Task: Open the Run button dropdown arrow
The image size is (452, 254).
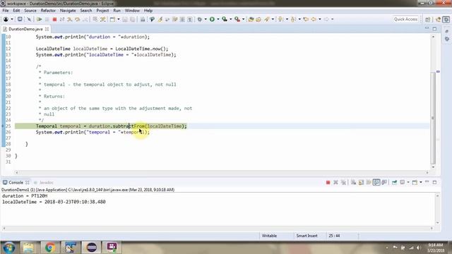Action: click(x=218, y=19)
